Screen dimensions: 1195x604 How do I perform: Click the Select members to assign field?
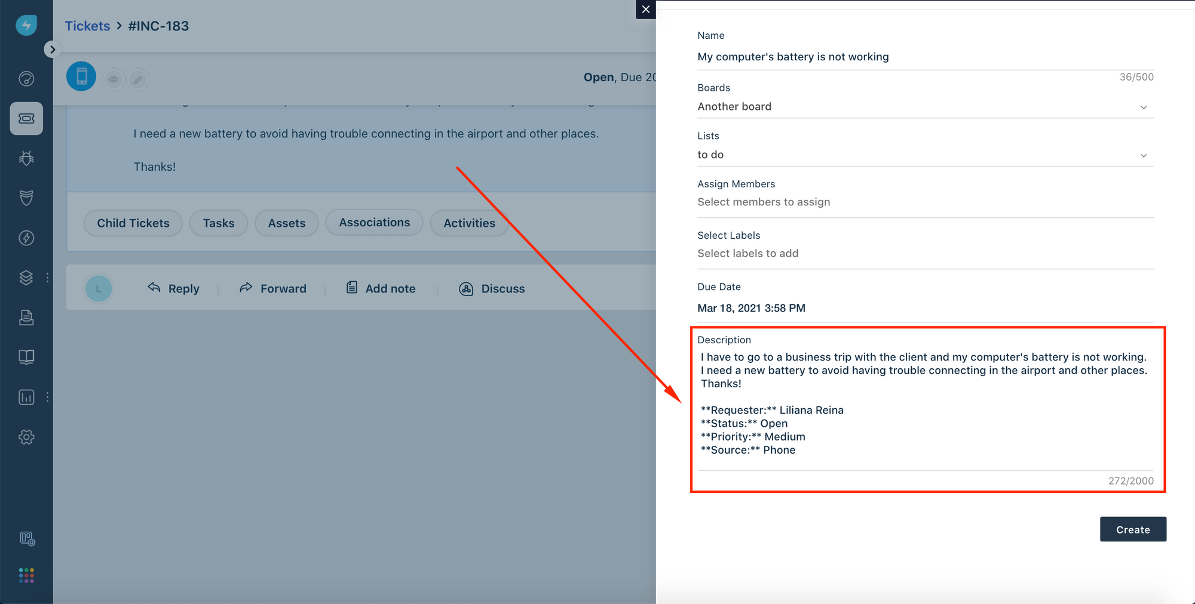pos(764,202)
